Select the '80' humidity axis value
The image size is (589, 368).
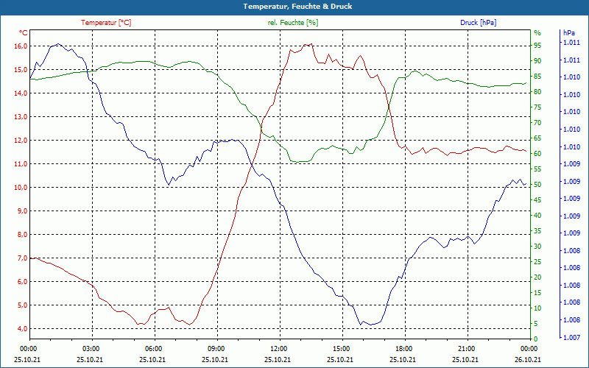point(537,91)
